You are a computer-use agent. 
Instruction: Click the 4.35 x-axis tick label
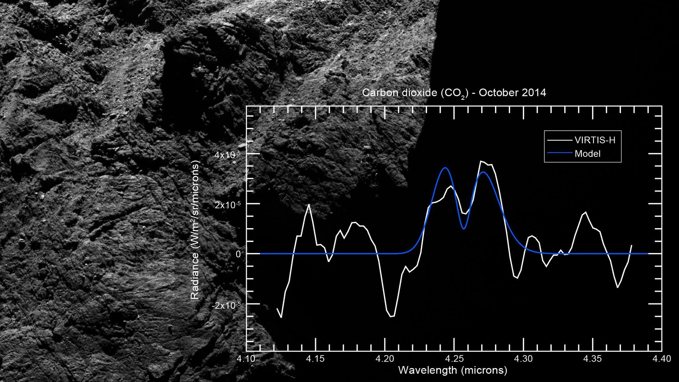pyautogui.click(x=593, y=359)
